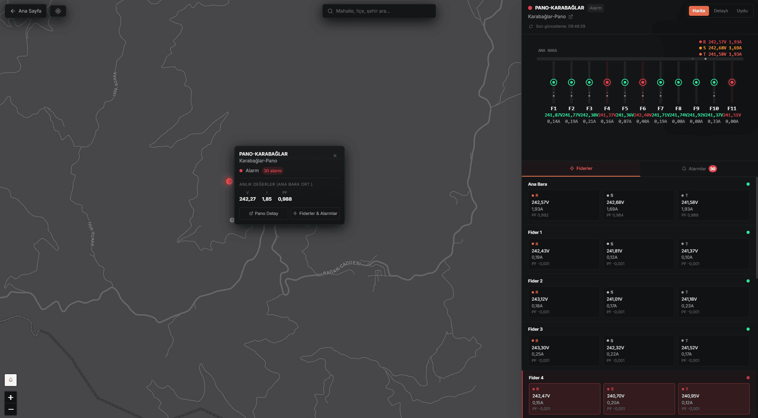
Task: Click the search box Mahalle, ilçe, şehir ara
Action: (379, 11)
